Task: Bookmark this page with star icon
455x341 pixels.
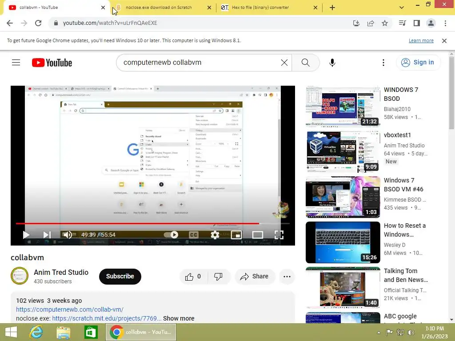Action: [385, 23]
